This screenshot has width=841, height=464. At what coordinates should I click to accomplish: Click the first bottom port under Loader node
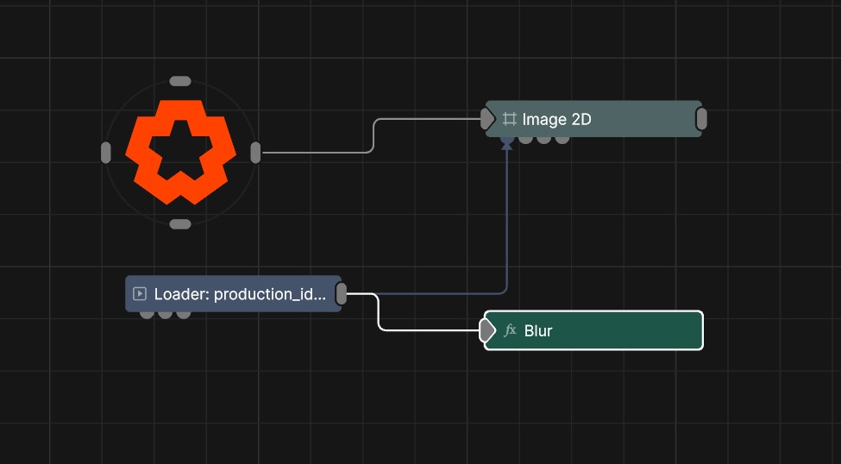(147, 313)
